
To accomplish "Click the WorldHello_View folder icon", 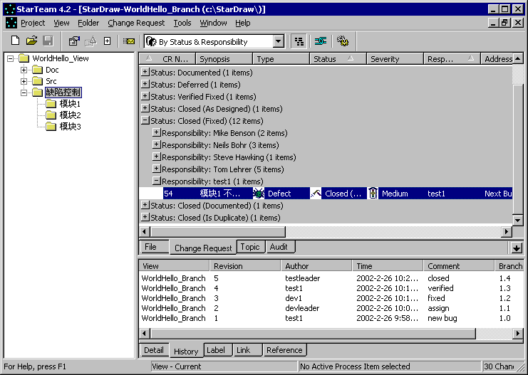I will [24, 58].
